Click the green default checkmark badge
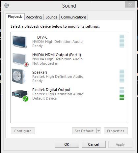138x153 pixels. click(x=25, y=99)
